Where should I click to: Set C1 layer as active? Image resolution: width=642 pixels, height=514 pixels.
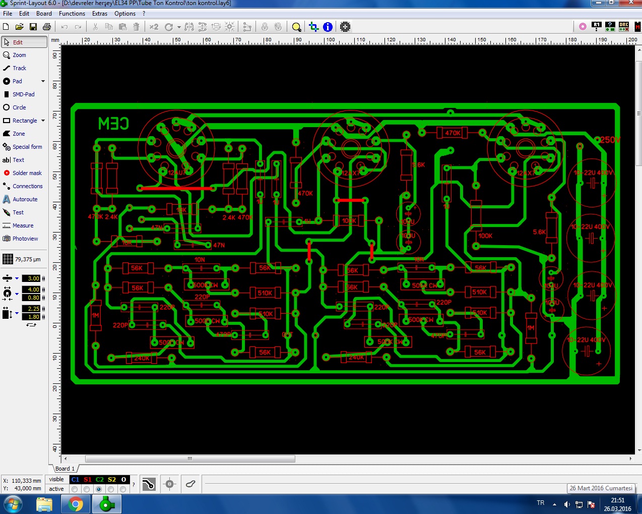coord(75,489)
